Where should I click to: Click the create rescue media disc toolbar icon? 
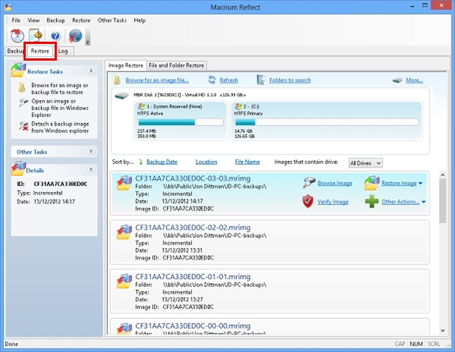18,36
